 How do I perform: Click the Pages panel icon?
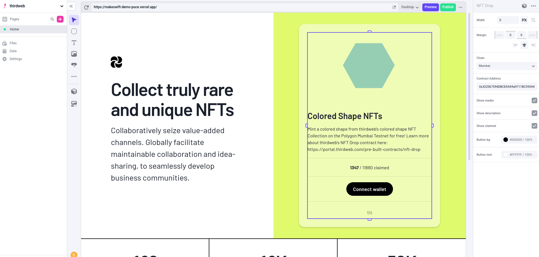tap(5, 19)
